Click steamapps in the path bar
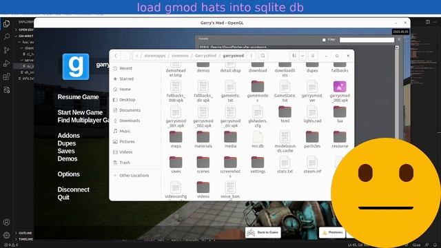This screenshot has width=441, height=248. click(x=154, y=56)
